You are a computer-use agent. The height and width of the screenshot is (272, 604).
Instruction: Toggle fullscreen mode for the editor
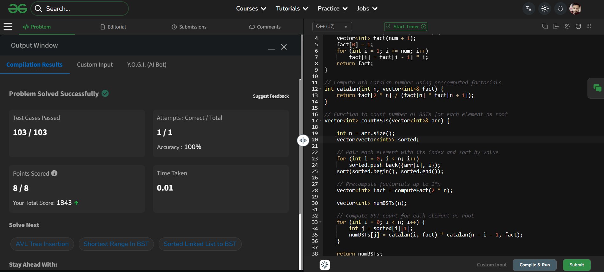(x=589, y=27)
